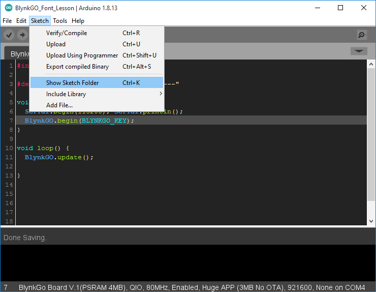376x292 pixels.
Task: Minimize the Arduino window
Action: (318, 8)
